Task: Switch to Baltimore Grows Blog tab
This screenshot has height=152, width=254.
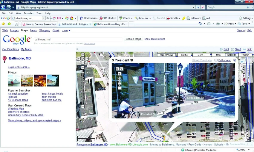Action: coord(111,24)
